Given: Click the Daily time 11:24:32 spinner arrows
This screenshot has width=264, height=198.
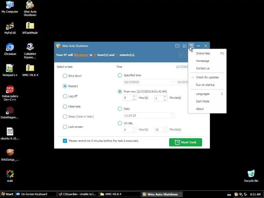Looking at the screenshot, I should [172, 115].
